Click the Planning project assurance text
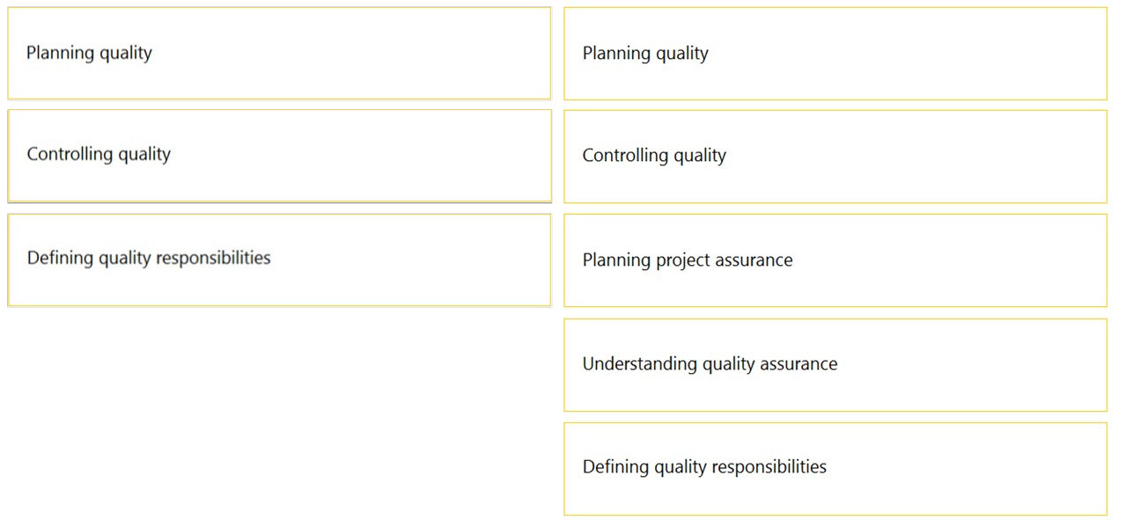The height and width of the screenshot is (520, 1126). tap(688, 260)
